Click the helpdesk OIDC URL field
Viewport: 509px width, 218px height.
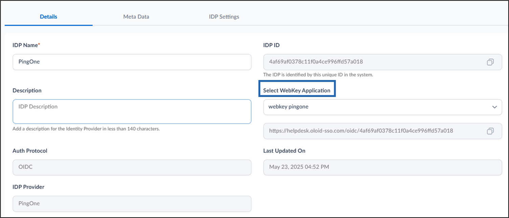pos(382,131)
